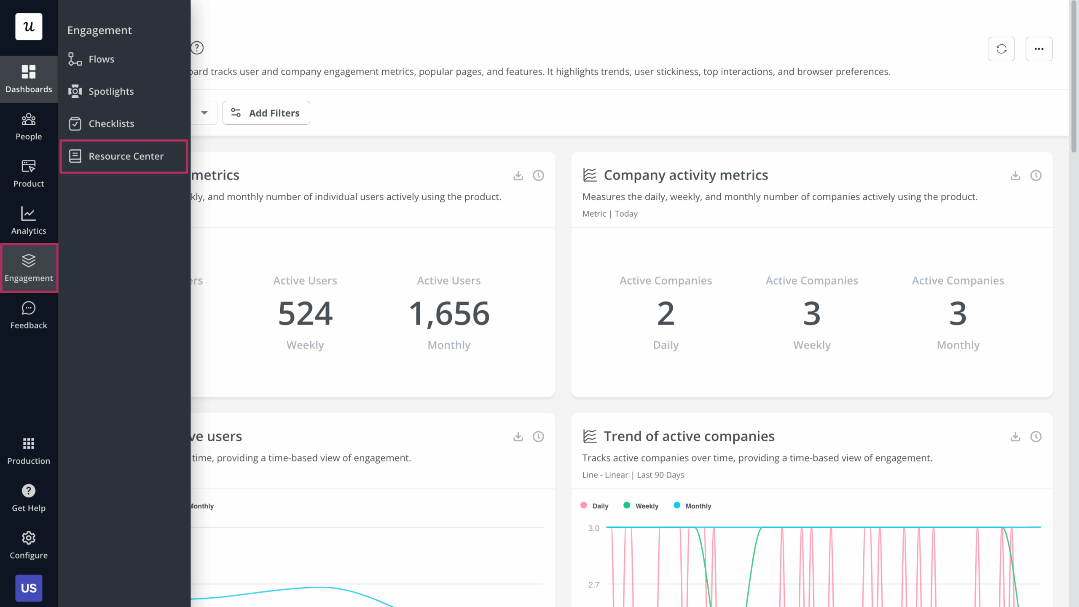Open the Product section icon
This screenshot has height=607, width=1079.
28,173
